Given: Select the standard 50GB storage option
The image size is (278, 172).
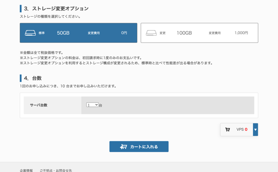Looking at the screenshot, I should (x=78, y=33).
